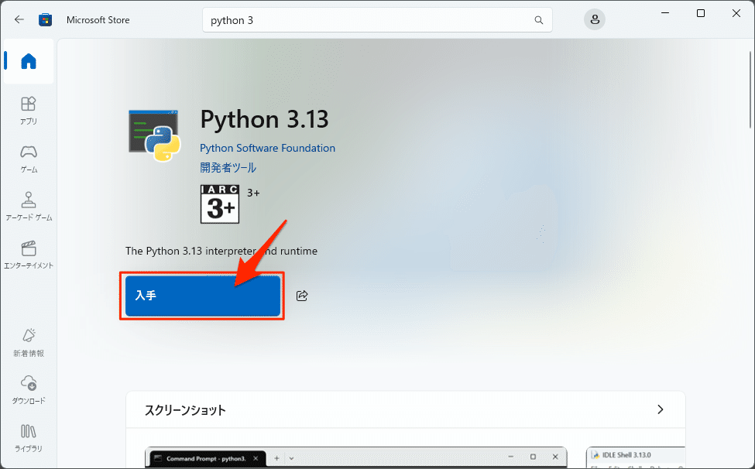Click the 入手 (Get) button
Viewport: 755px width, 469px height.
[x=203, y=296]
